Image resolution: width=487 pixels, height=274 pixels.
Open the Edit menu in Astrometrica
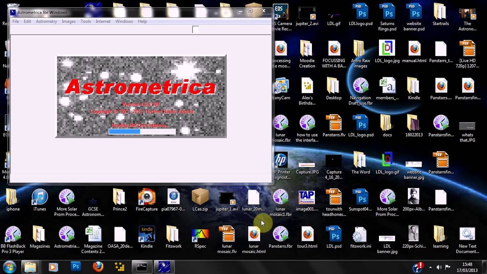pos(27,21)
